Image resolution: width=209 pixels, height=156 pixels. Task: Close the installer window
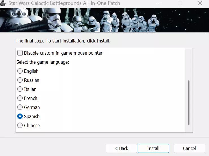(200, 3)
